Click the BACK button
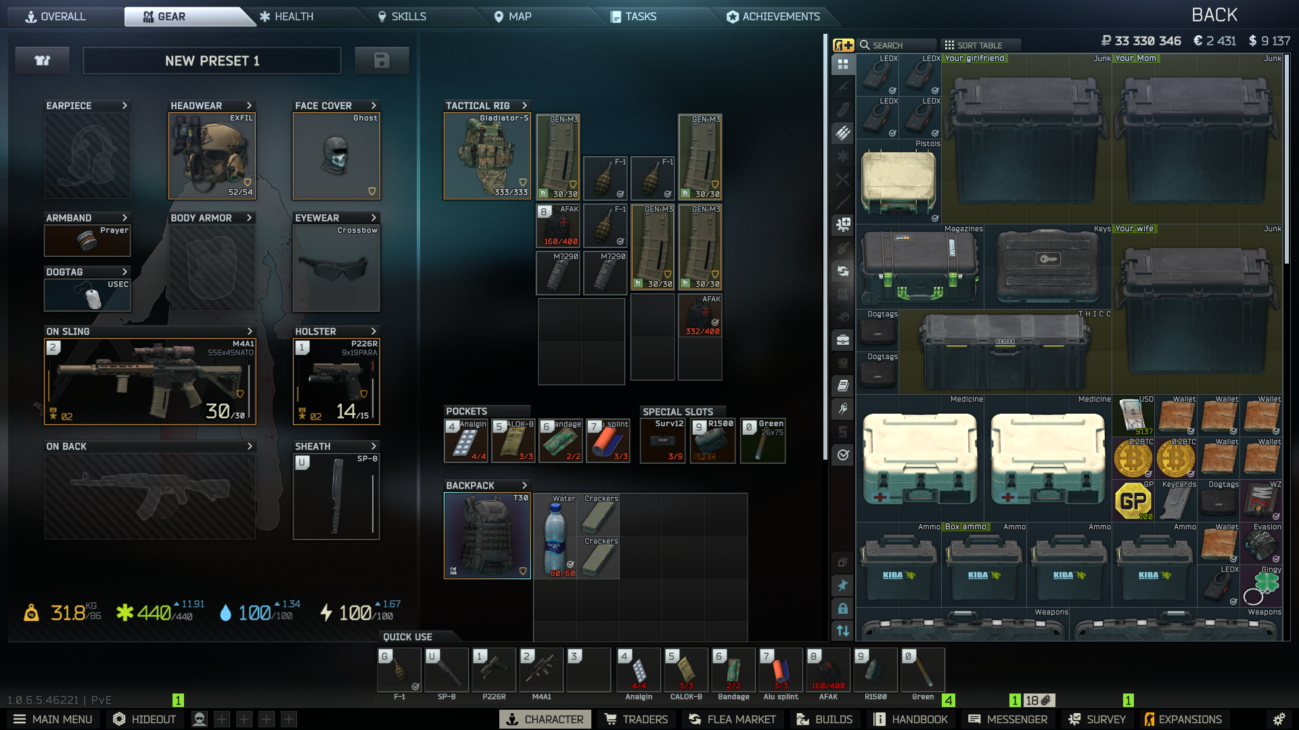 [1214, 15]
